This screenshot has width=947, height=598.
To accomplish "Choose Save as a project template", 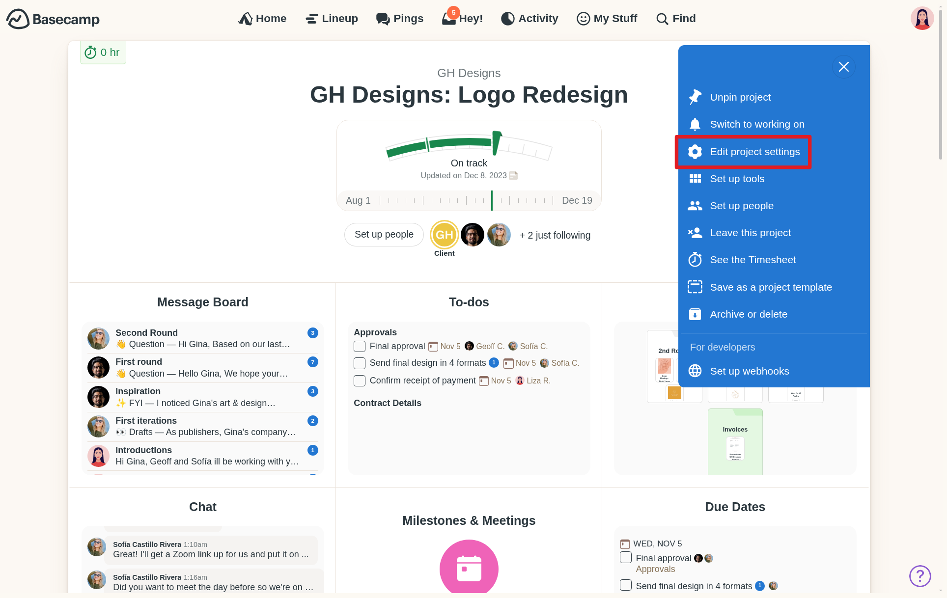I will [770, 287].
